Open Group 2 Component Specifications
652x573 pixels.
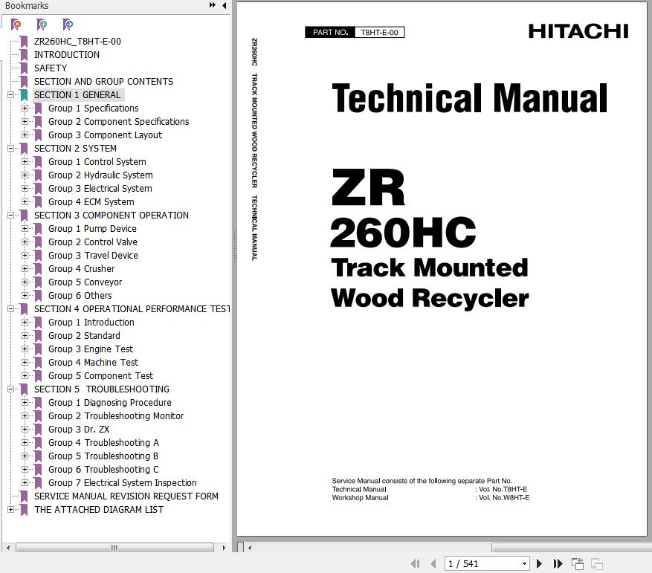pos(118,122)
